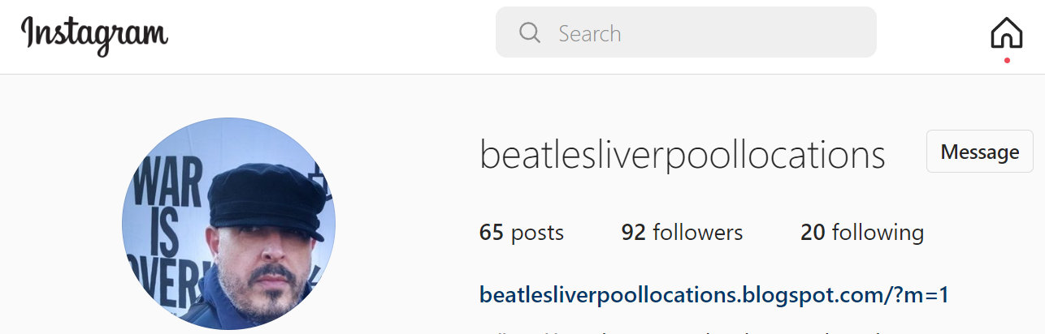
Task: Open the beatlesliverpoollocations.blogspot.com link
Action: click(714, 294)
